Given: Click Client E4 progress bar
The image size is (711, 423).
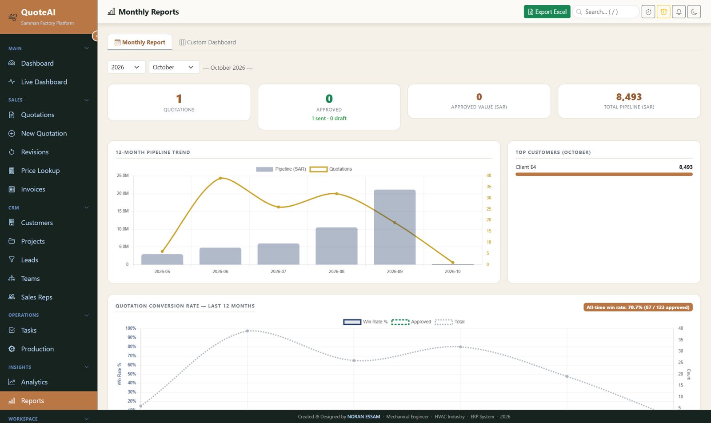Looking at the screenshot, I should (x=604, y=174).
